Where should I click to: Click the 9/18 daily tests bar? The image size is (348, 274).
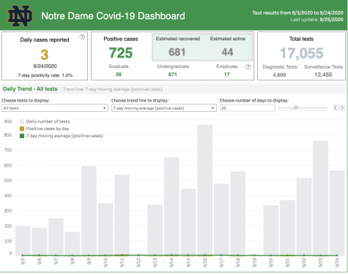point(238,213)
